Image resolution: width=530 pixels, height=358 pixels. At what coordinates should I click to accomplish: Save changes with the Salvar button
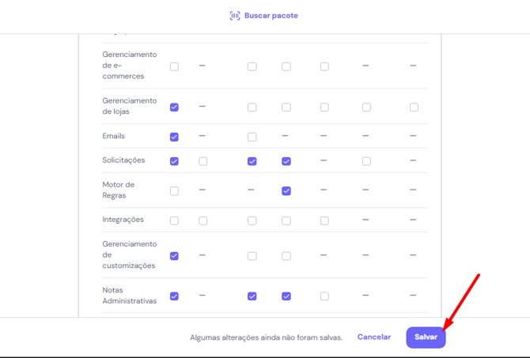pyautogui.click(x=426, y=337)
